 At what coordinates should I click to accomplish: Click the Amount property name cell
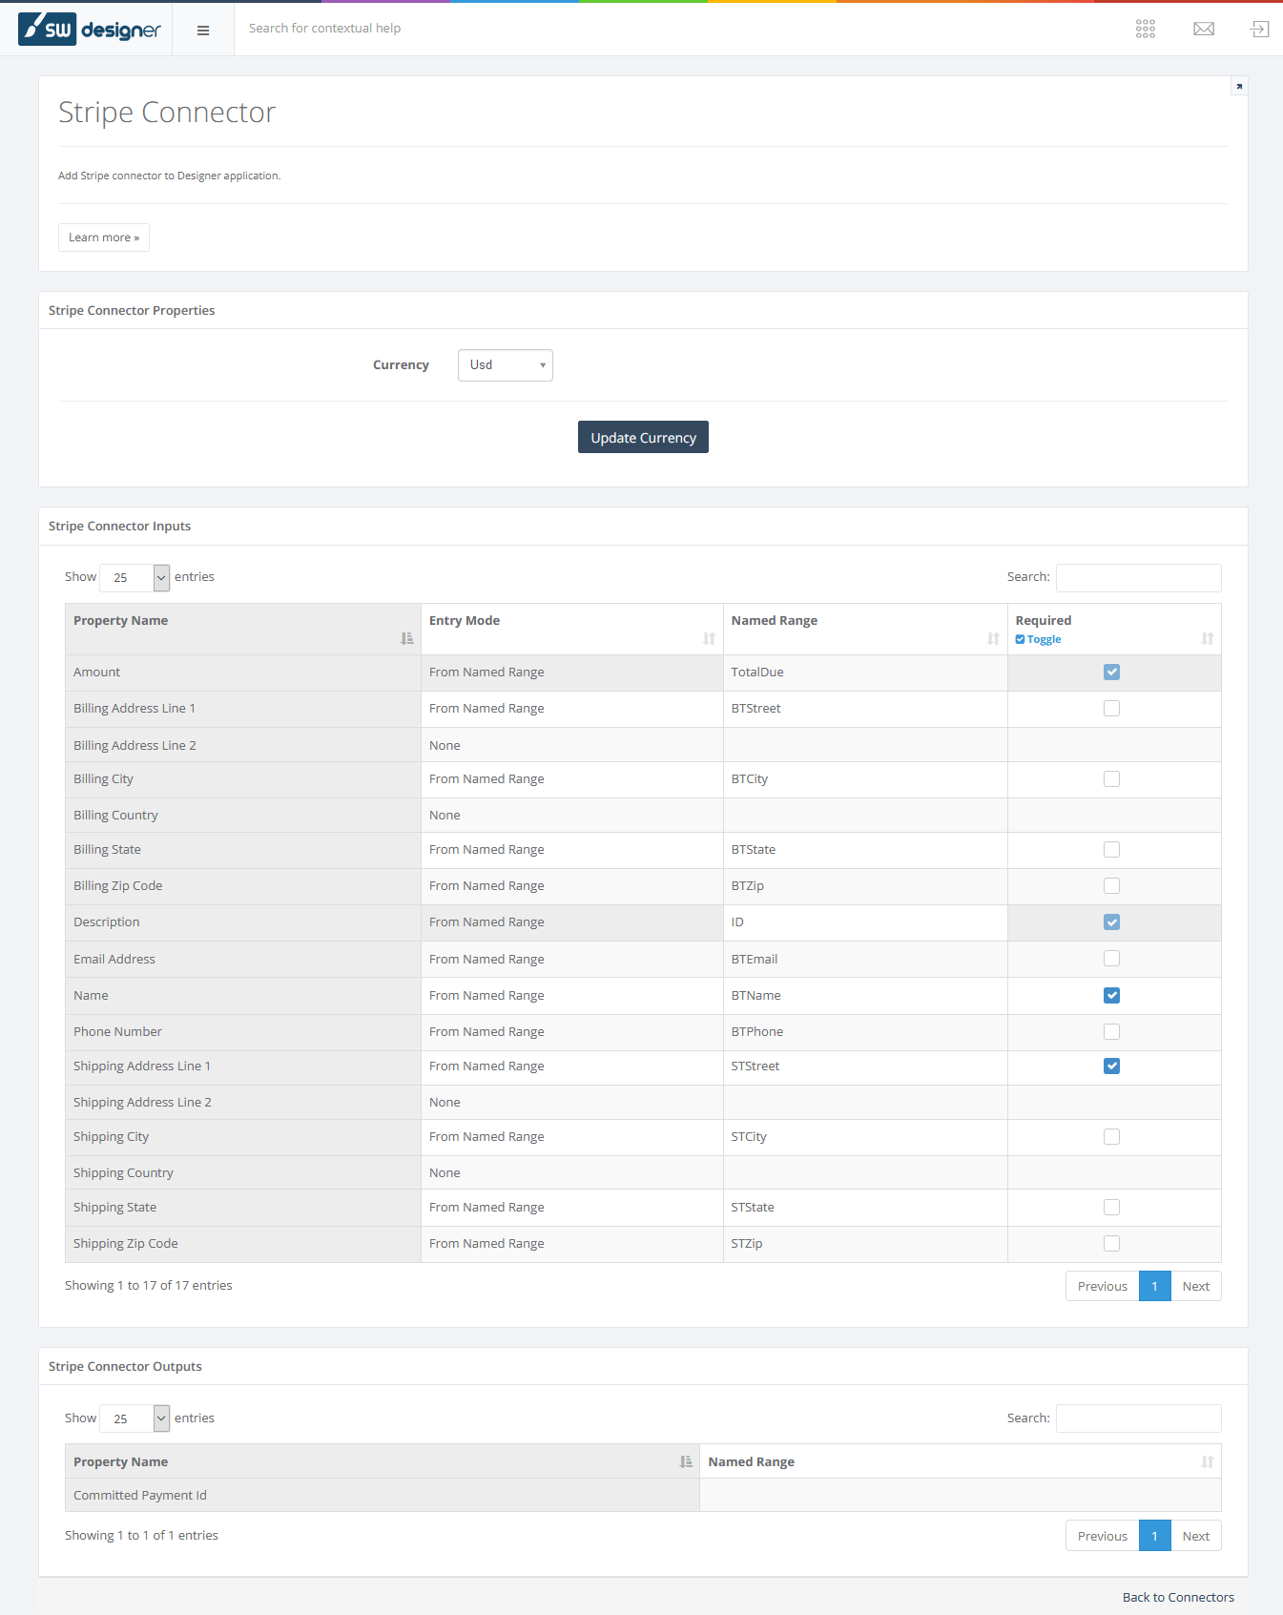coord(243,673)
